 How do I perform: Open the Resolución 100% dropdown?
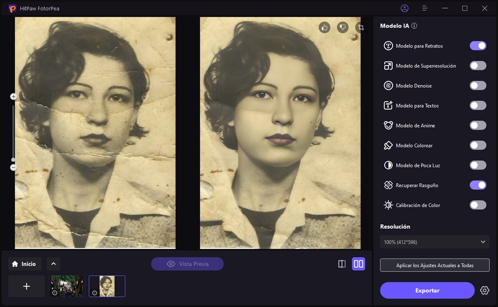(435, 242)
